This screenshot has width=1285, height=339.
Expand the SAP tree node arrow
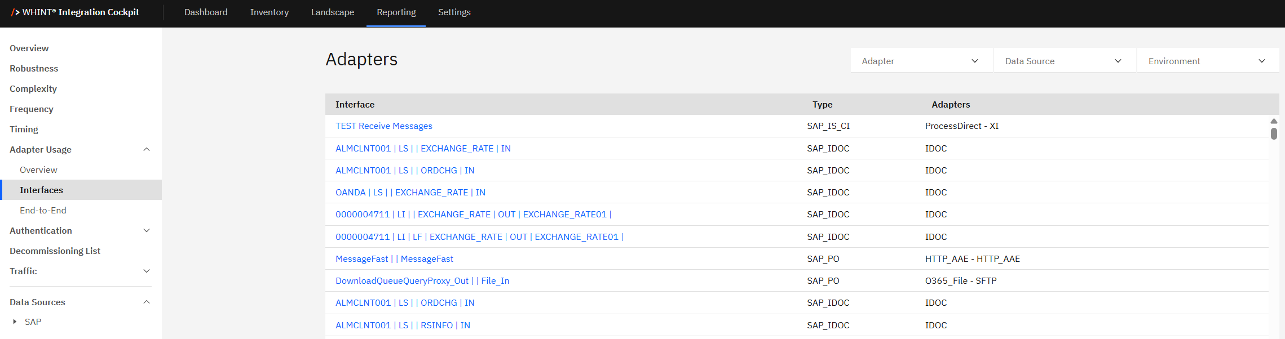click(15, 322)
